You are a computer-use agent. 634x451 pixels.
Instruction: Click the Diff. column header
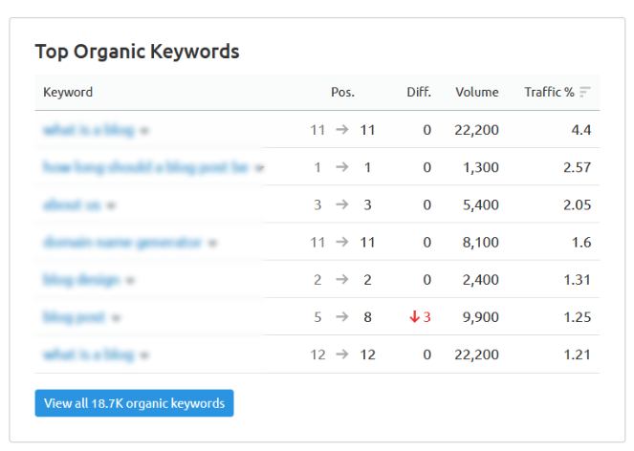point(418,93)
